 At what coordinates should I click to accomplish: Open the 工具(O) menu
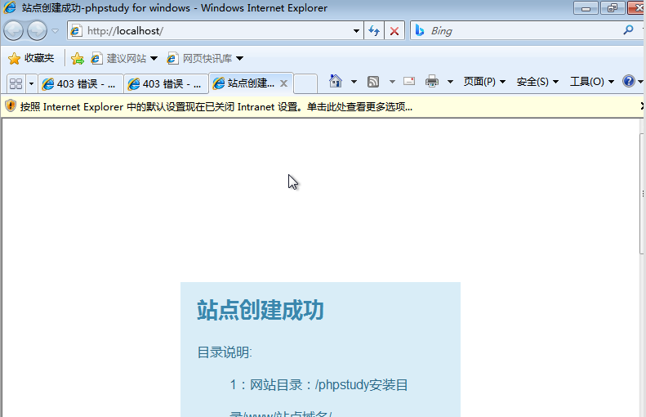tap(592, 82)
